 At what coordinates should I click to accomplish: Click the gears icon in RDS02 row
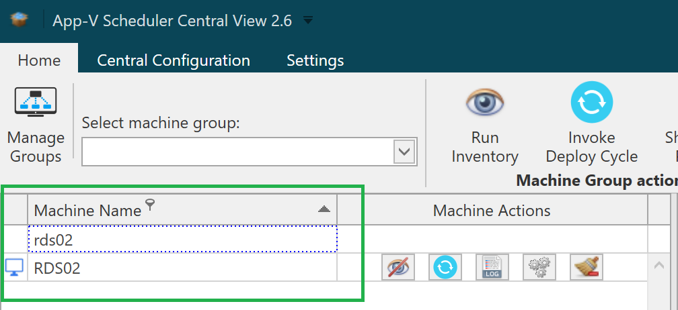coord(539,267)
